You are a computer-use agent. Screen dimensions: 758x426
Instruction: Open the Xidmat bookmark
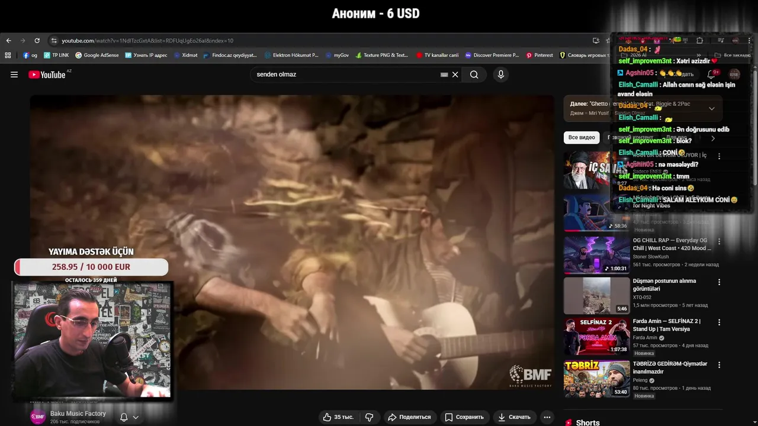pos(186,55)
